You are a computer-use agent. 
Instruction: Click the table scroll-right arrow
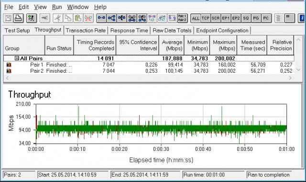coord(290,78)
